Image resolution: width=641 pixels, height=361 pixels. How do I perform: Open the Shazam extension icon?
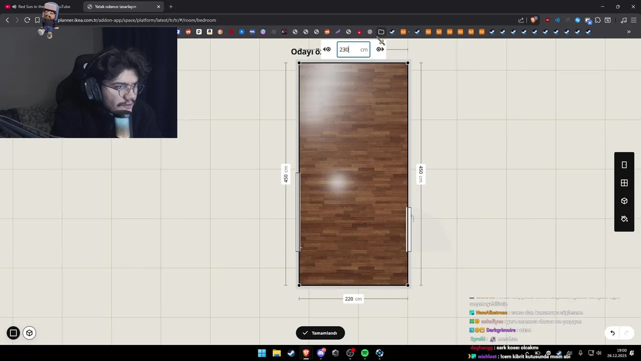[577, 20]
